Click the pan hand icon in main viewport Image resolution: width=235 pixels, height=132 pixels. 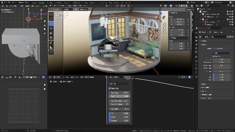click(x=164, y=29)
